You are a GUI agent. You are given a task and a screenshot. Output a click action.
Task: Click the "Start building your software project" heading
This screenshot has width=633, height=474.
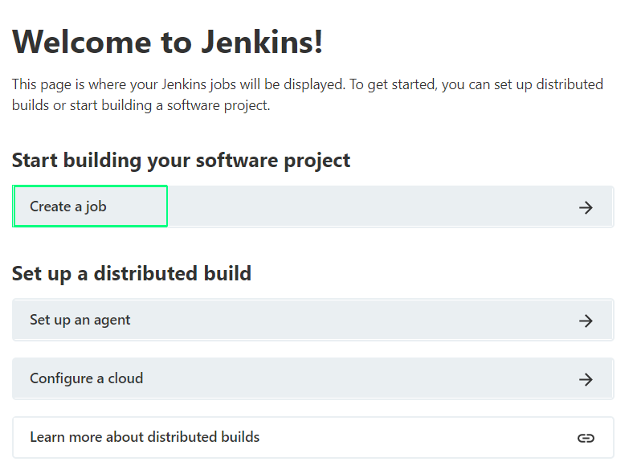click(x=181, y=161)
